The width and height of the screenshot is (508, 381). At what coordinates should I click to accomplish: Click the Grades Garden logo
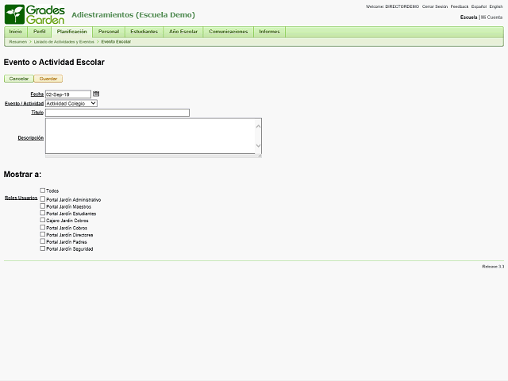pos(35,13)
